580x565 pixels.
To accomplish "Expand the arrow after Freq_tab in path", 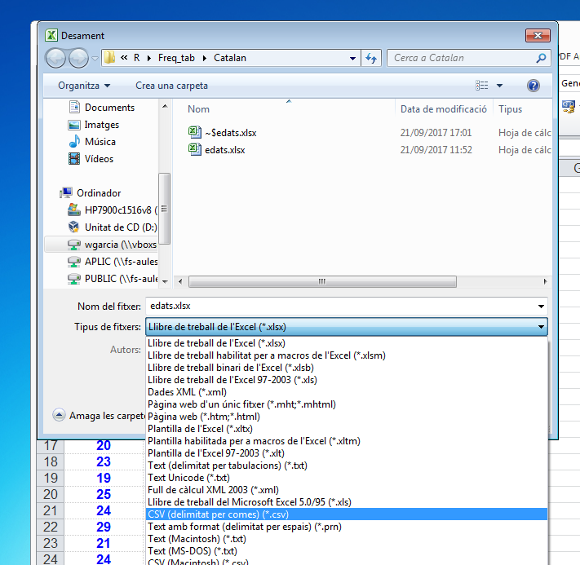I will (205, 59).
